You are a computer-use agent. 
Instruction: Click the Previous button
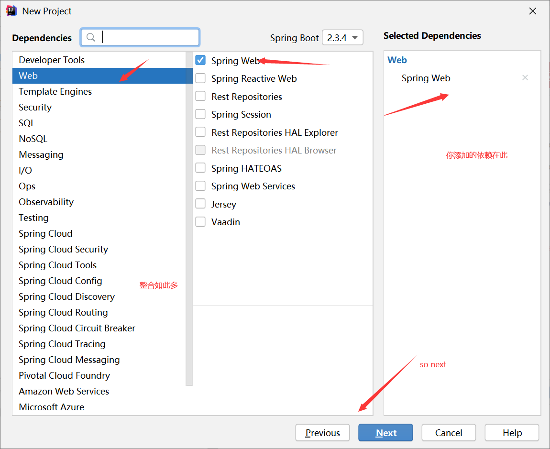(322, 433)
